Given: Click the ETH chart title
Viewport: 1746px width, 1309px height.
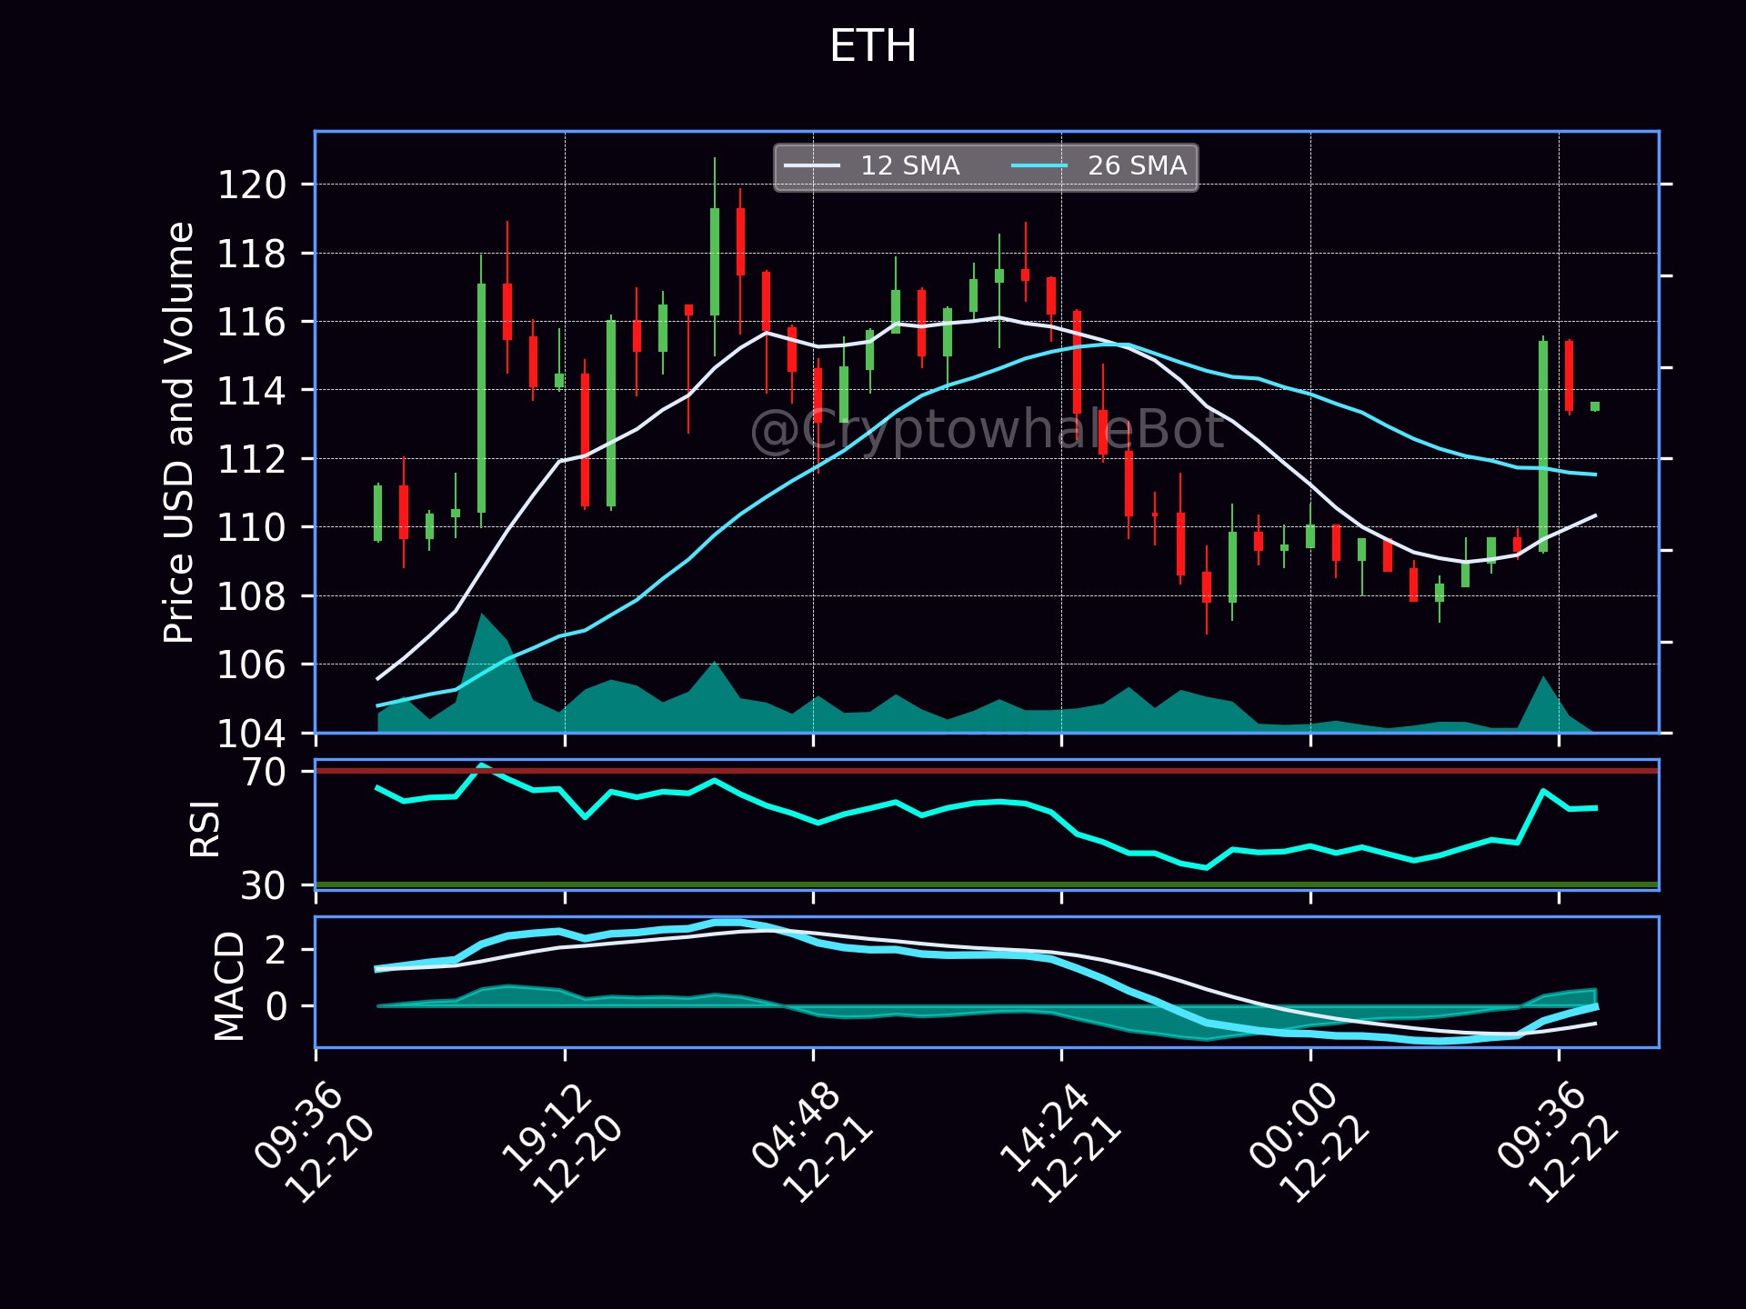Looking at the screenshot, I should [872, 45].
